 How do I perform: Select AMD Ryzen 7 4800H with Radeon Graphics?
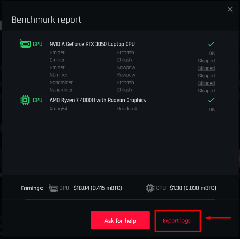click(98, 100)
